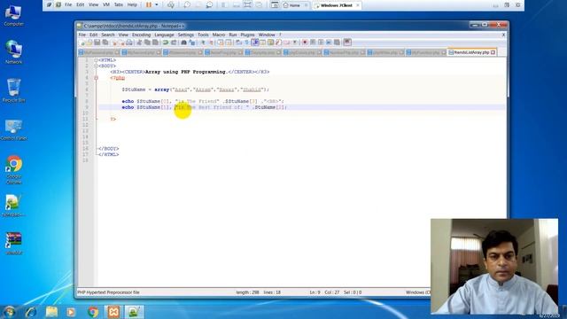
Task: Open the Run menu
Action: [233, 35]
